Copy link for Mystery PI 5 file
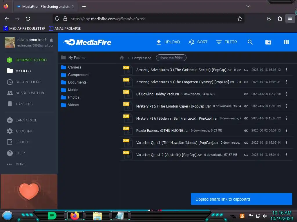 [x=246, y=106]
